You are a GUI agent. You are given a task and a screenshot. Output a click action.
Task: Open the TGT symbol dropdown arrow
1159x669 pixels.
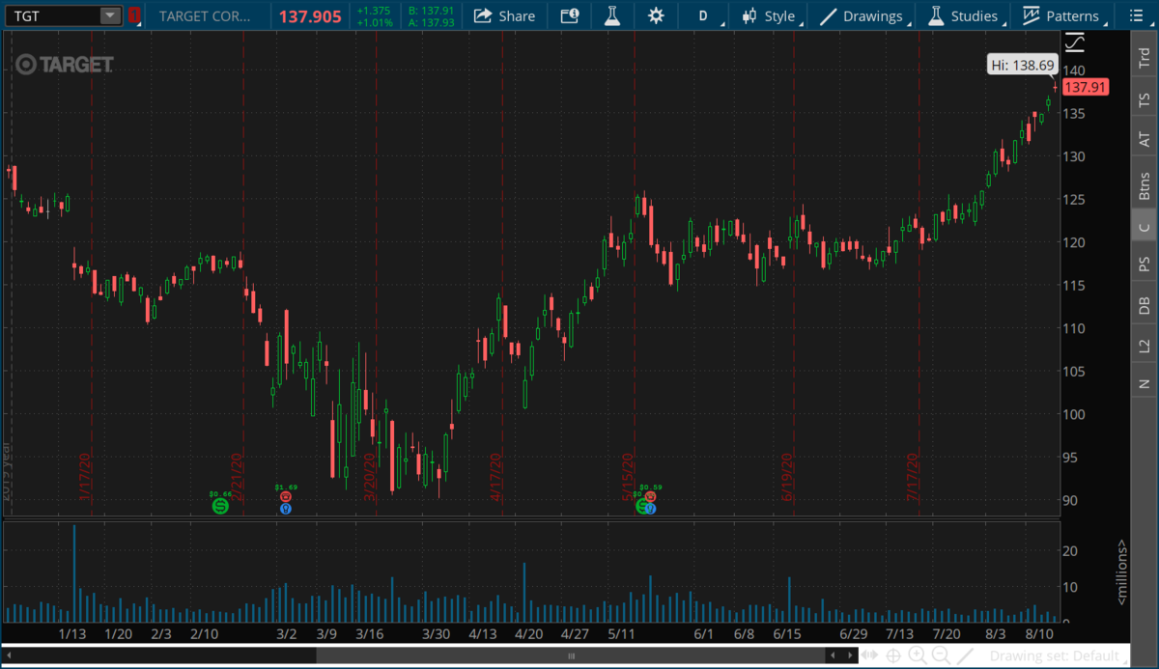tap(110, 15)
